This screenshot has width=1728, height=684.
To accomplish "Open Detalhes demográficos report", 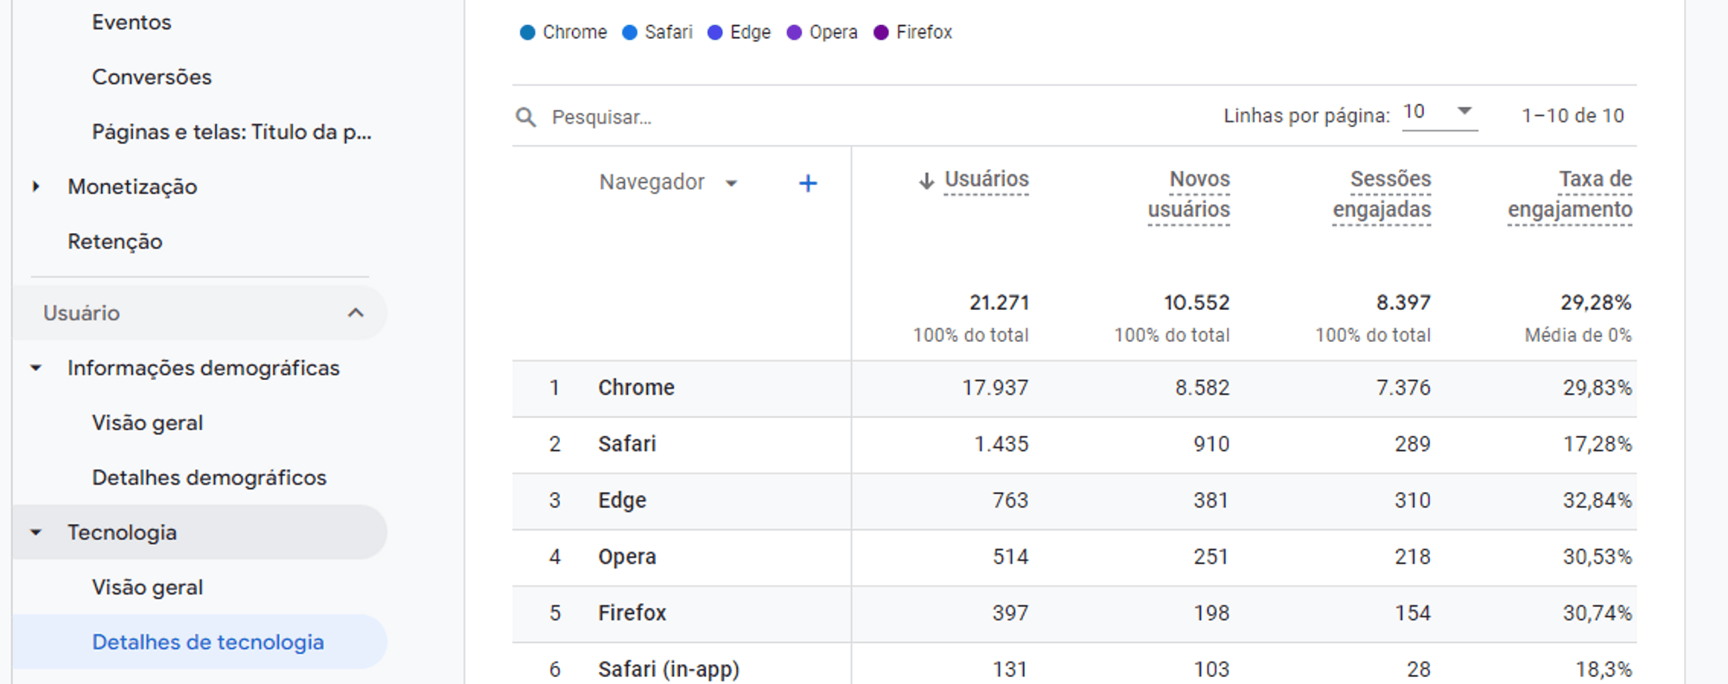I will 209,478.
